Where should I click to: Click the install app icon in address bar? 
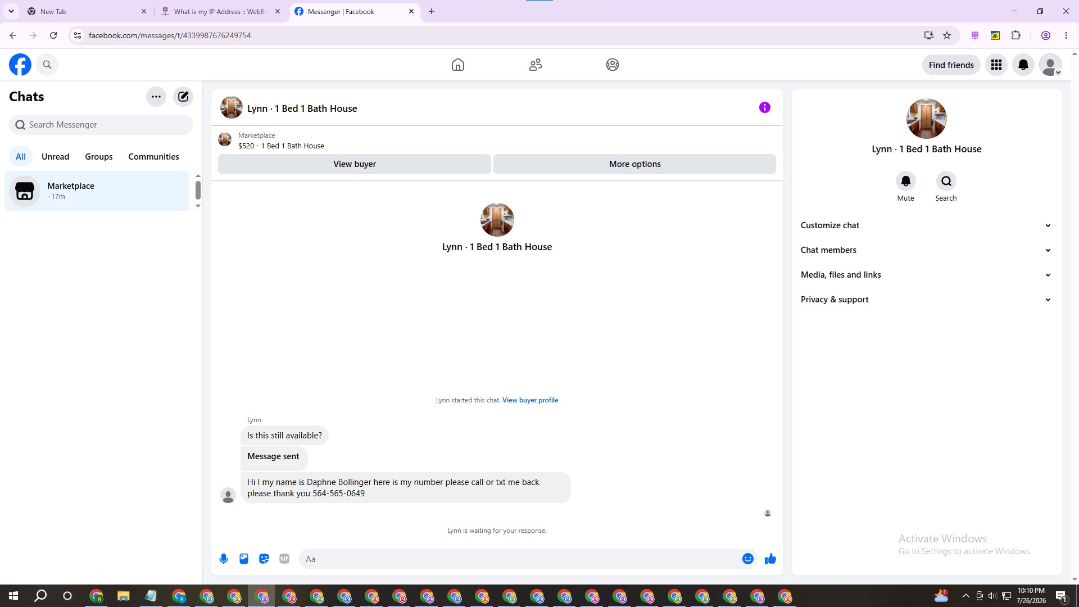(x=929, y=35)
